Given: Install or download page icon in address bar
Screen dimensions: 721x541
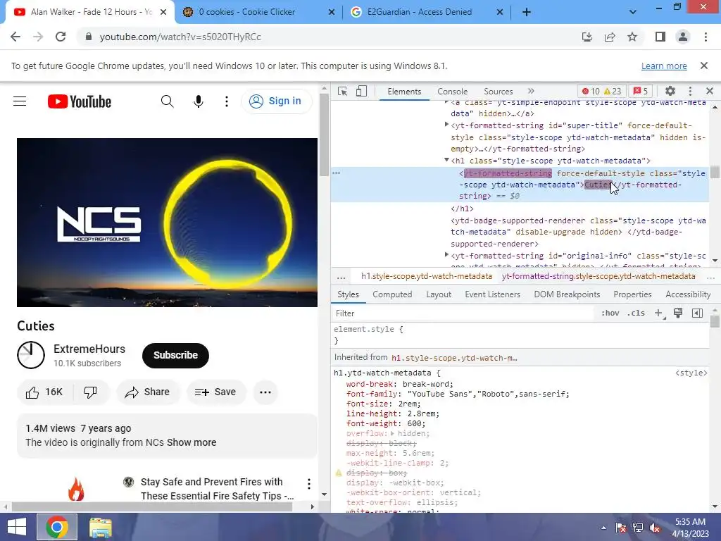Looking at the screenshot, I should pos(587,37).
